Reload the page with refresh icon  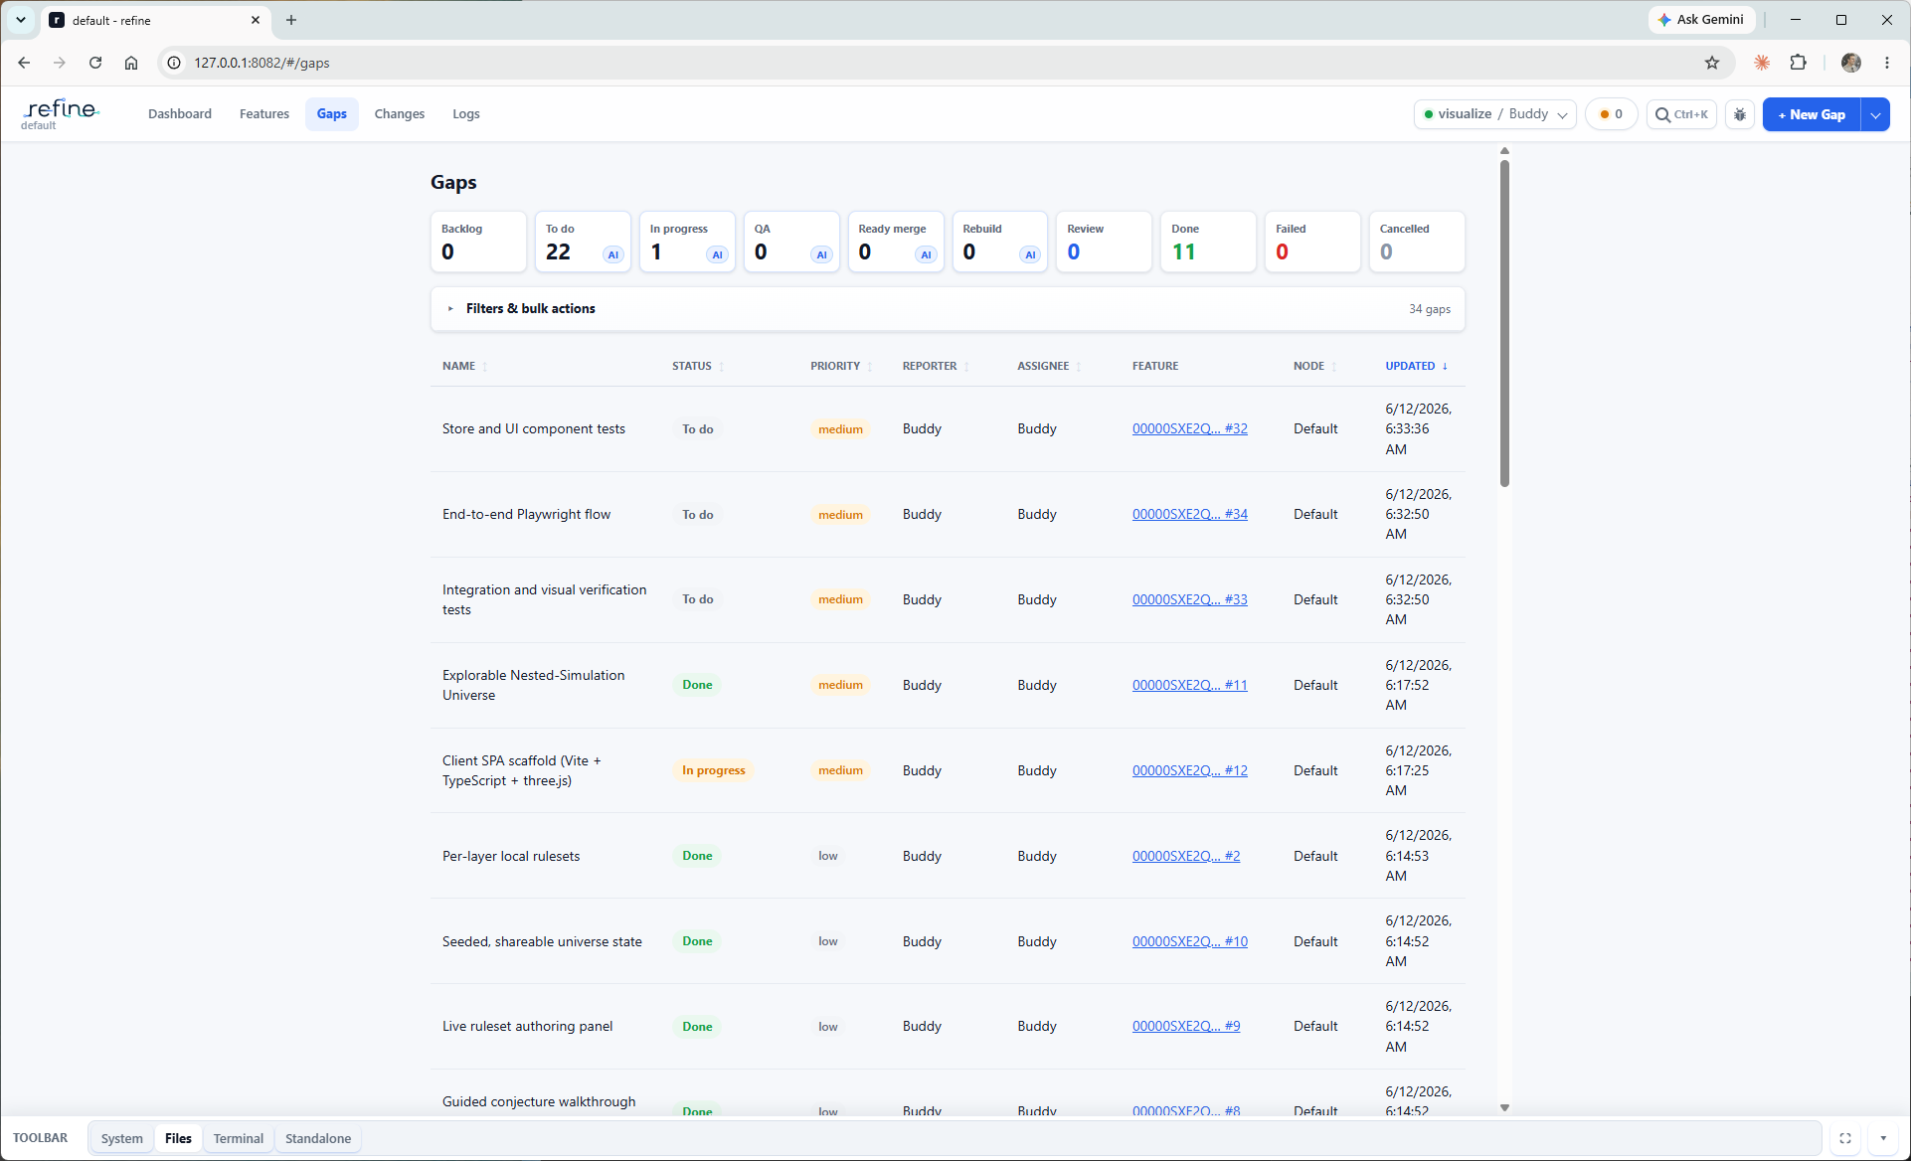point(95,63)
